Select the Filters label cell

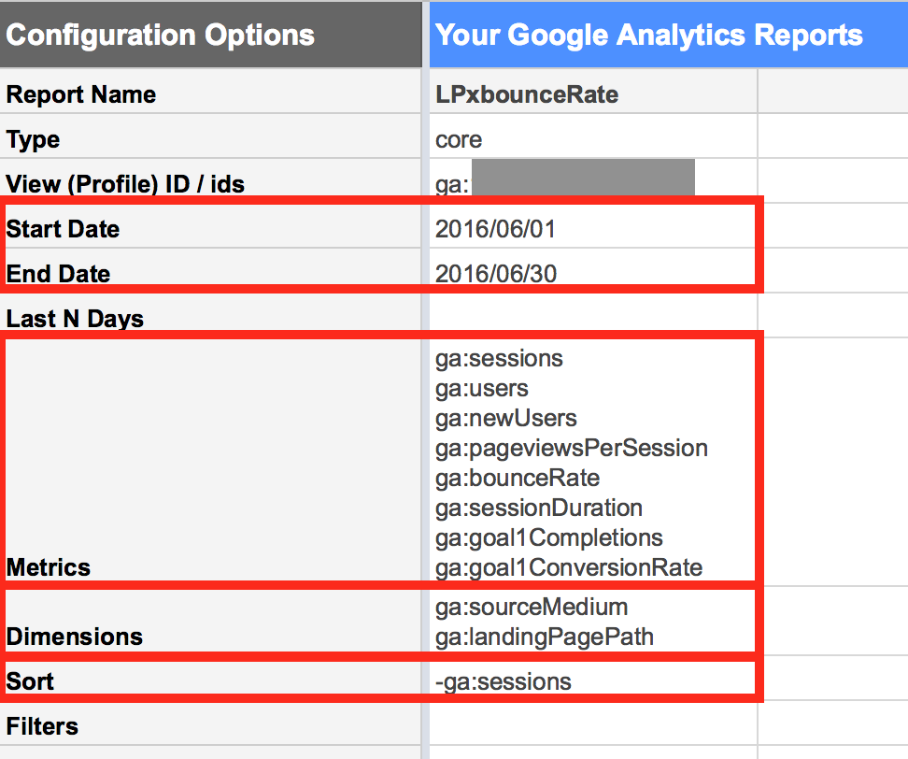click(x=211, y=723)
